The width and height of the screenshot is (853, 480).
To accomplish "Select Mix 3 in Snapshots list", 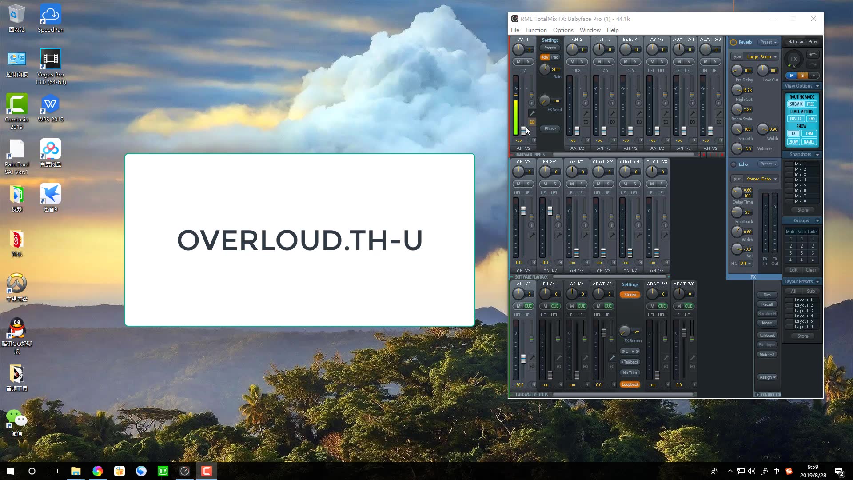I will tap(800, 175).
